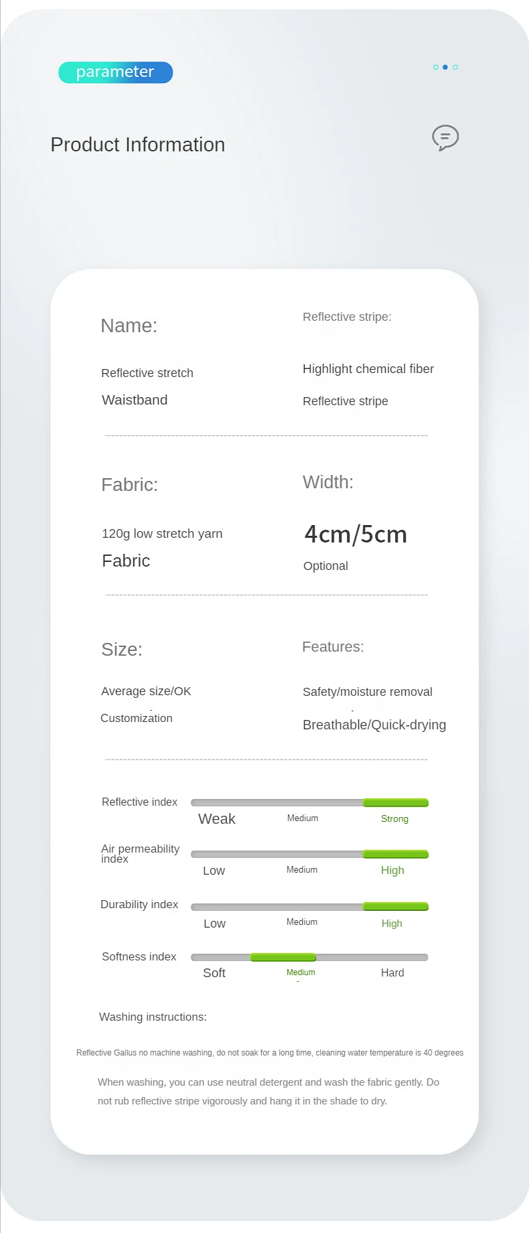Screen dimensions: 529x1233
Task: Click the green Medium segment of Softness index
Action: [x=283, y=957]
